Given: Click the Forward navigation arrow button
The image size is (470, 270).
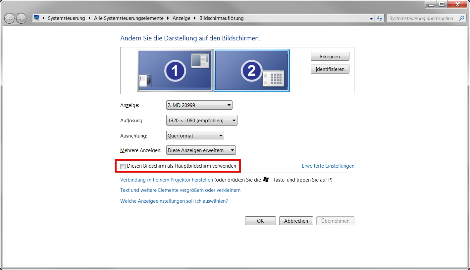Looking at the screenshot, I should tap(21, 19).
